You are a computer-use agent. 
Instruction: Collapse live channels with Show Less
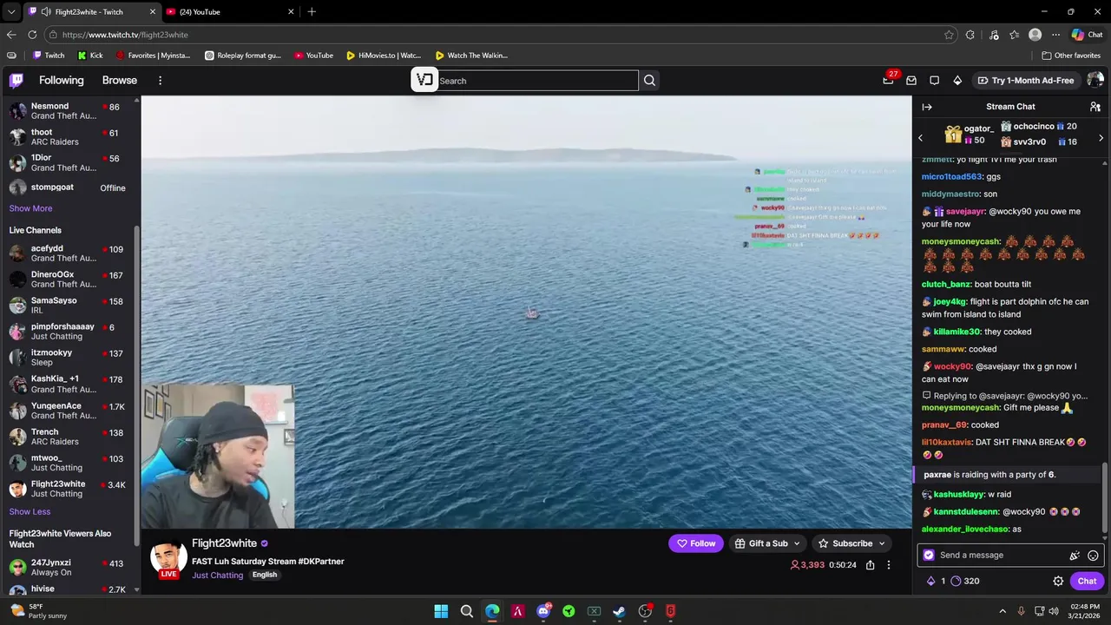30,511
